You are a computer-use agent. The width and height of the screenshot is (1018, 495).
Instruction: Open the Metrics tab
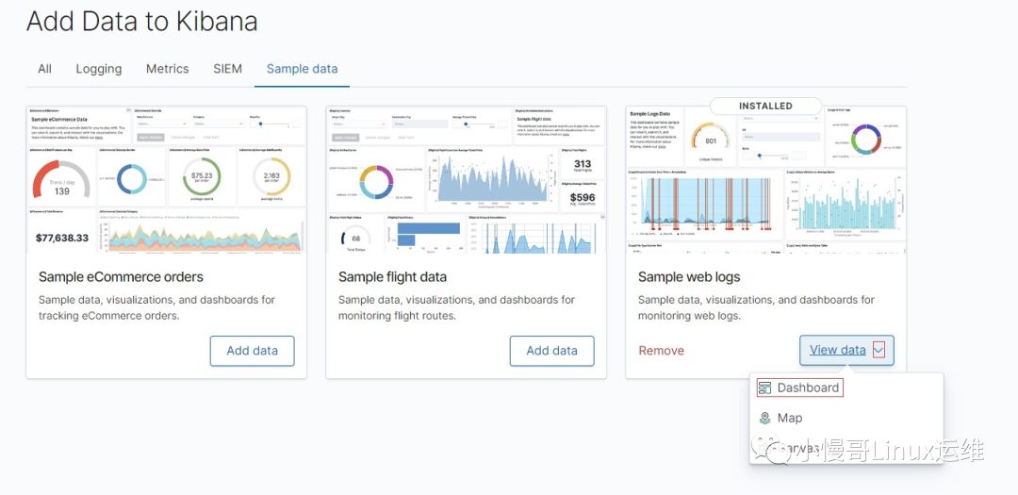pyautogui.click(x=168, y=69)
